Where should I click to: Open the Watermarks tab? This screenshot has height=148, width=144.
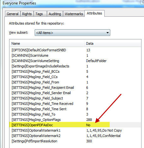coord(74,14)
